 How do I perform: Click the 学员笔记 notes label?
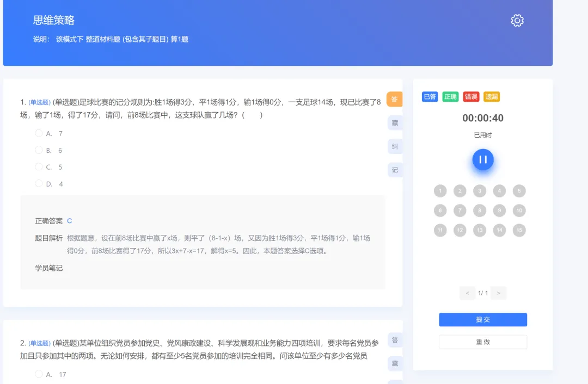coord(49,268)
